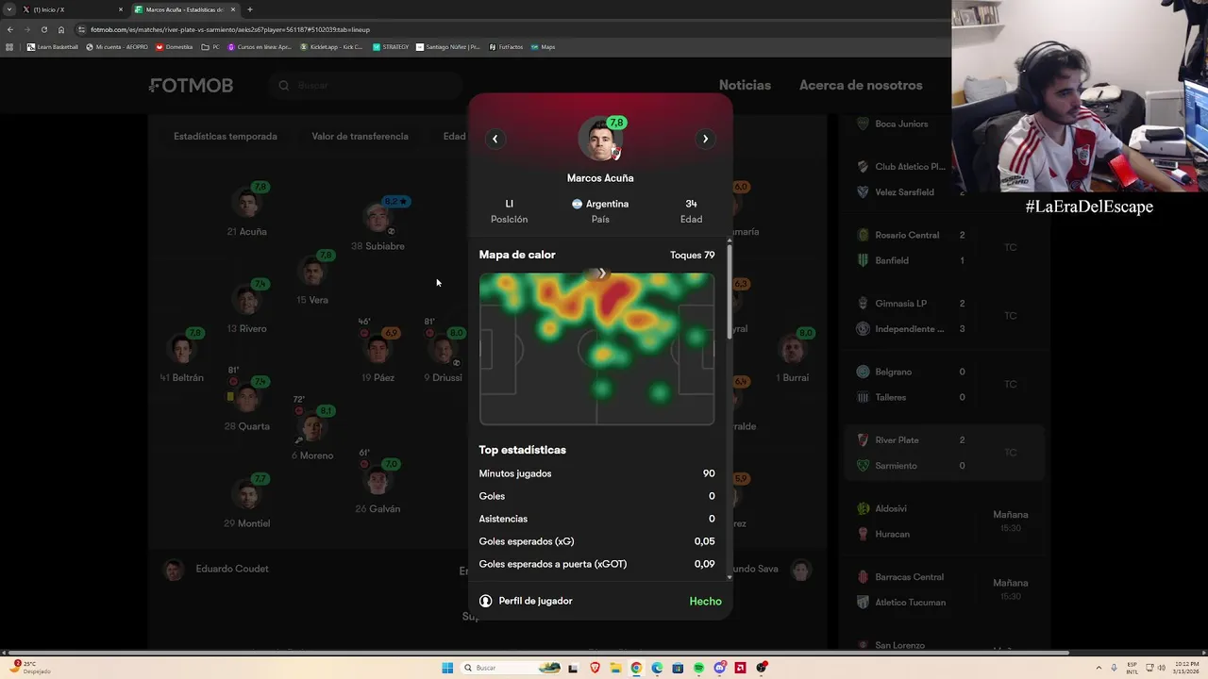
Task: Click the browser home button
Action: 61,29
